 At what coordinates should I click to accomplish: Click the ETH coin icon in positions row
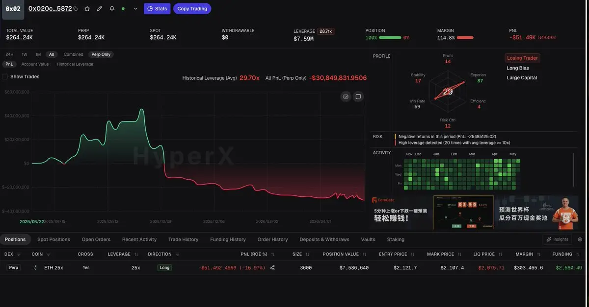[35, 268]
